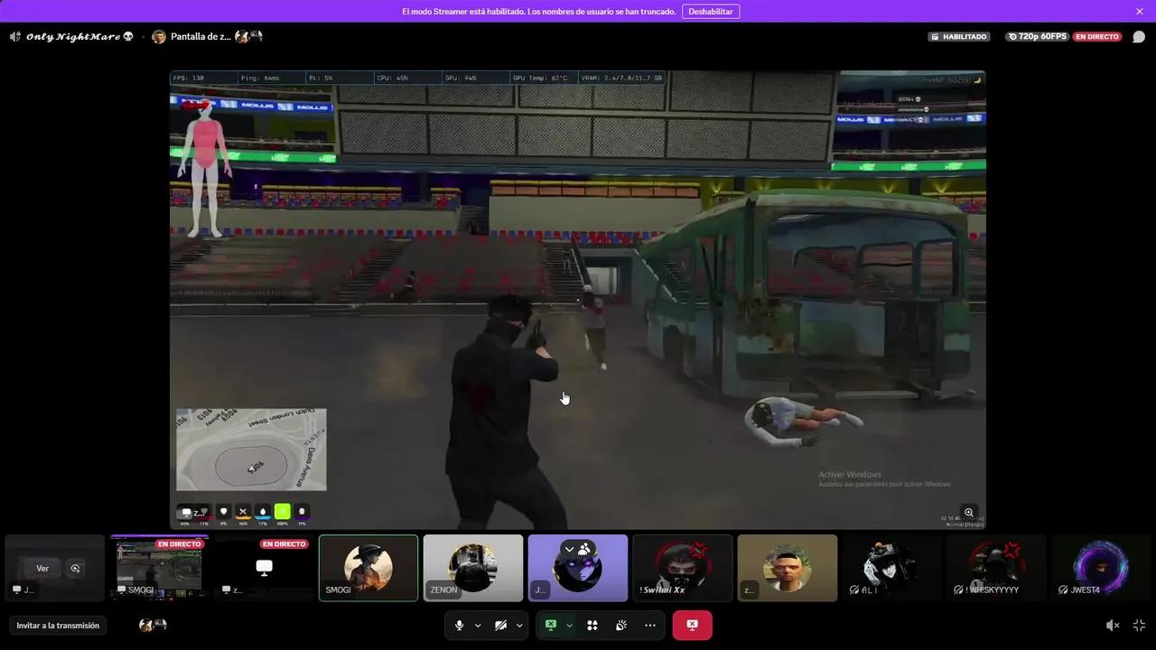Click the speaker icon beside Only NightMare
The height and width of the screenshot is (650, 1156).
click(x=15, y=37)
